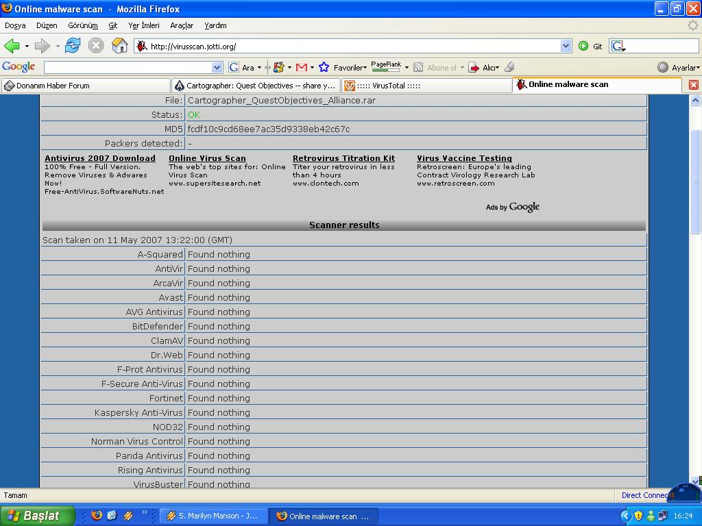Open the address bar URL dropdown
The image size is (702, 526).
click(x=566, y=46)
